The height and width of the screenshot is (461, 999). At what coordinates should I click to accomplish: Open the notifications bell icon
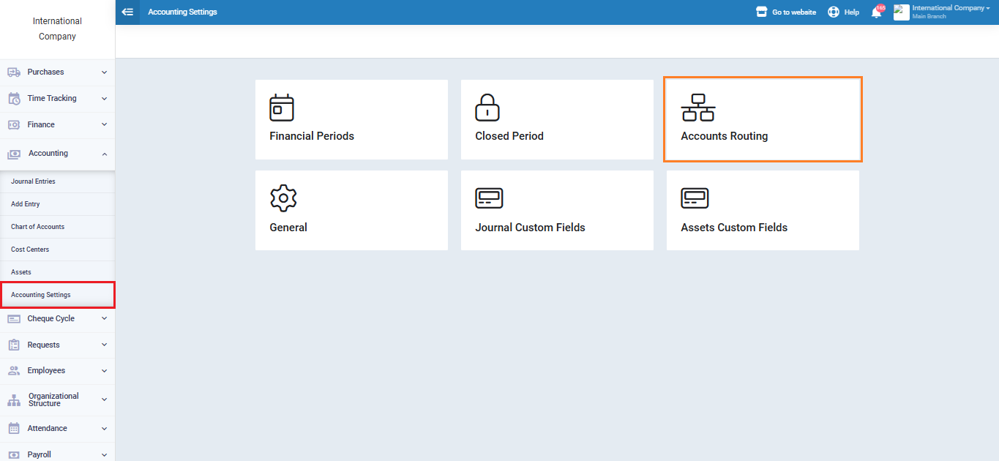876,12
